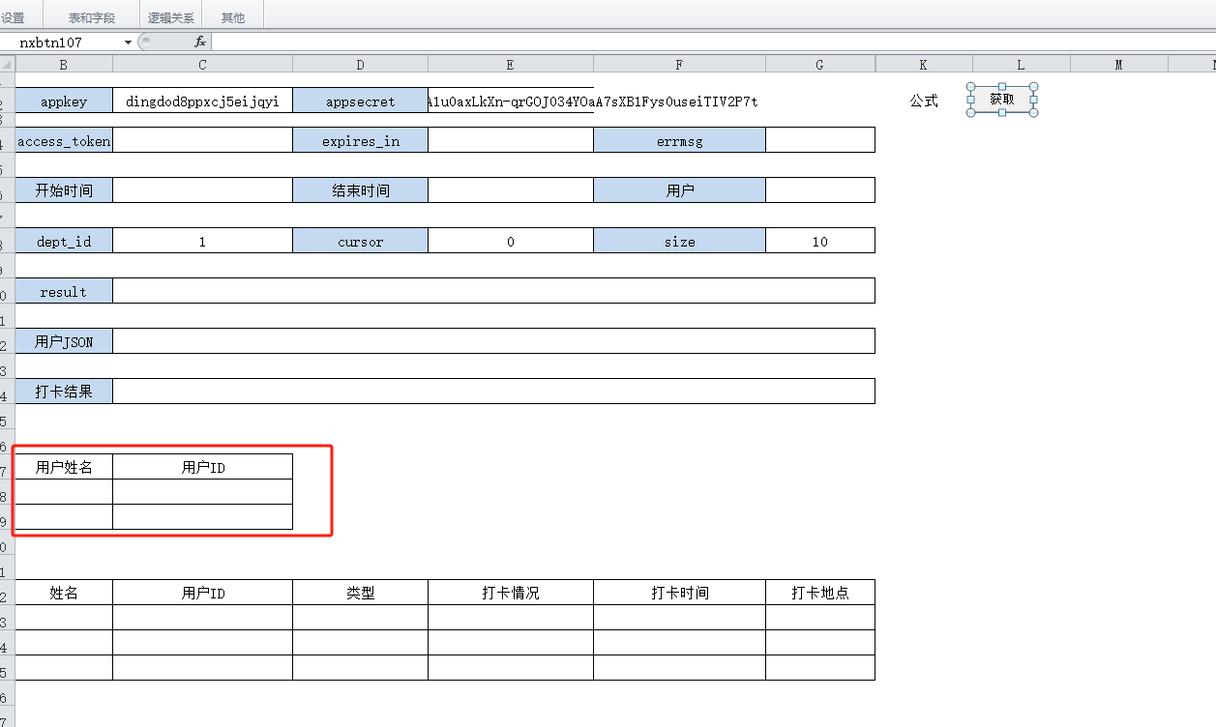Select column M header
This screenshot has height=727, width=1216.
click(x=1118, y=65)
